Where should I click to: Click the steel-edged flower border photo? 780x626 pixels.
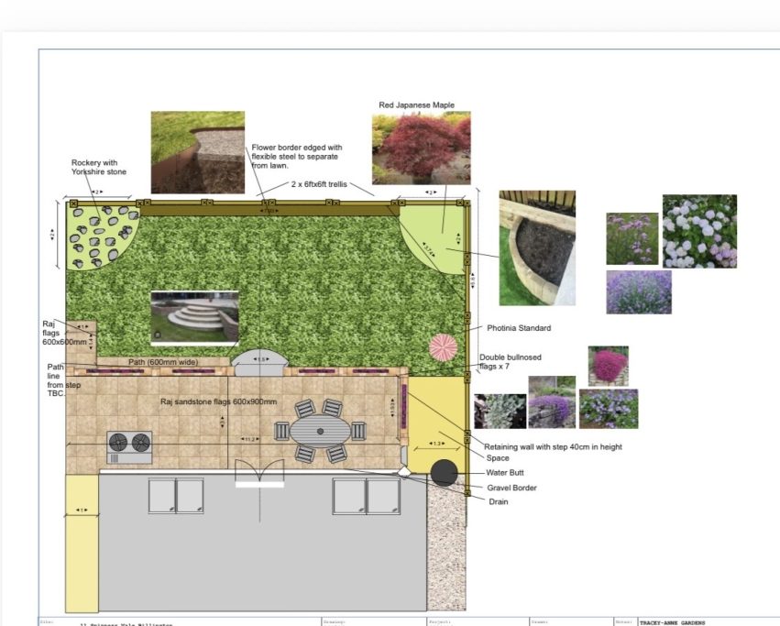[197, 152]
